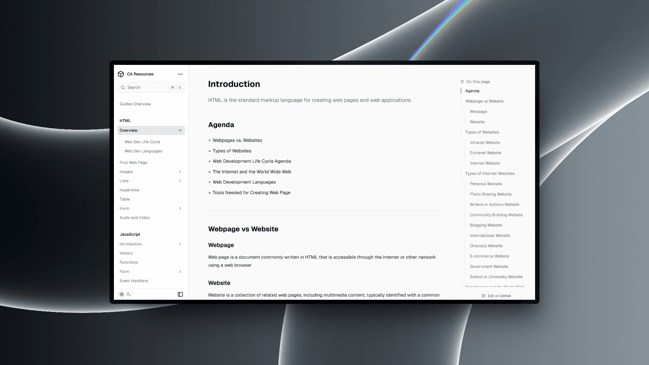Select the Web Dev Languages item
Viewport: 649px width, 365px height.
pos(143,151)
